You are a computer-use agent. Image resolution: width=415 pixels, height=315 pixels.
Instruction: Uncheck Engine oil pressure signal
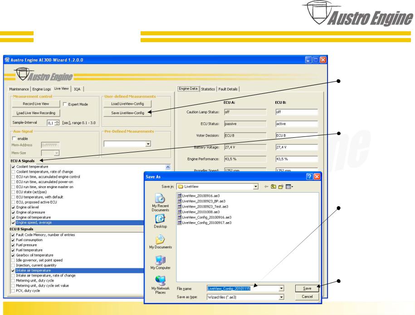(x=13, y=213)
